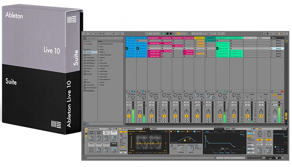Switch to the LFO 1 tab
Viewport: 292px width, 167px height.
coord(233,132)
